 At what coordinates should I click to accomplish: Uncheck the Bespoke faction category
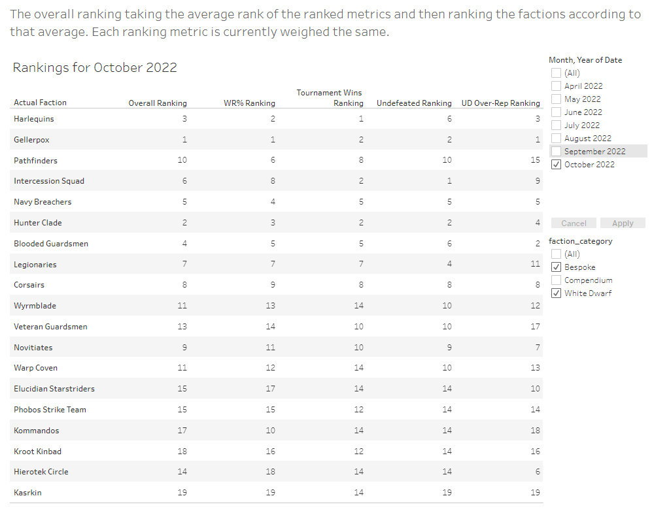coord(556,267)
